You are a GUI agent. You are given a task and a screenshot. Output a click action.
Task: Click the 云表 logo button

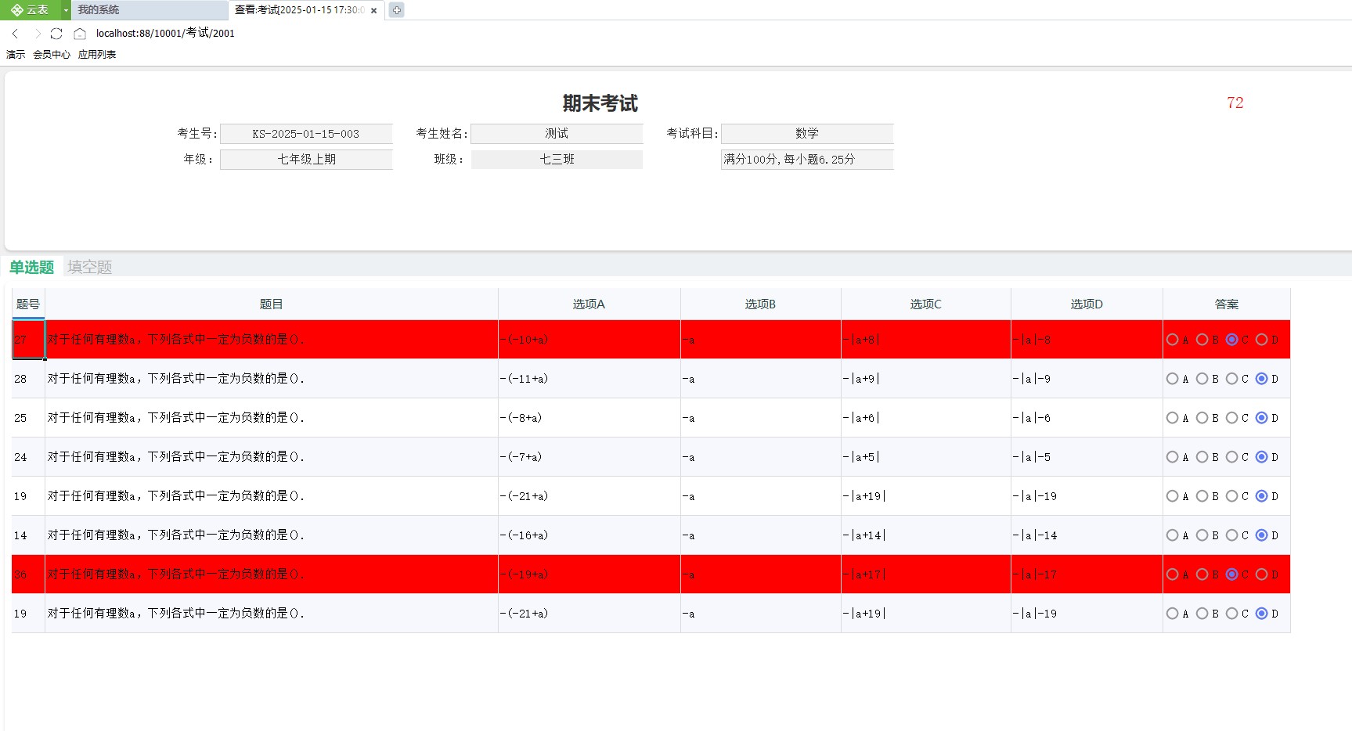pyautogui.click(x=31, y=10)
